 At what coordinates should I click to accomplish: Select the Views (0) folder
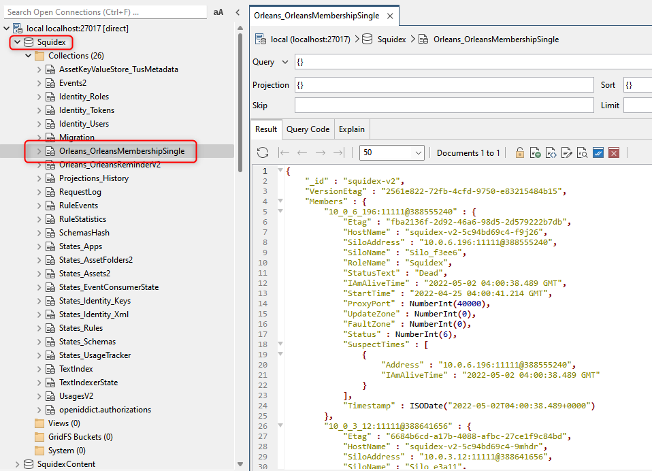tap(64, 423)
